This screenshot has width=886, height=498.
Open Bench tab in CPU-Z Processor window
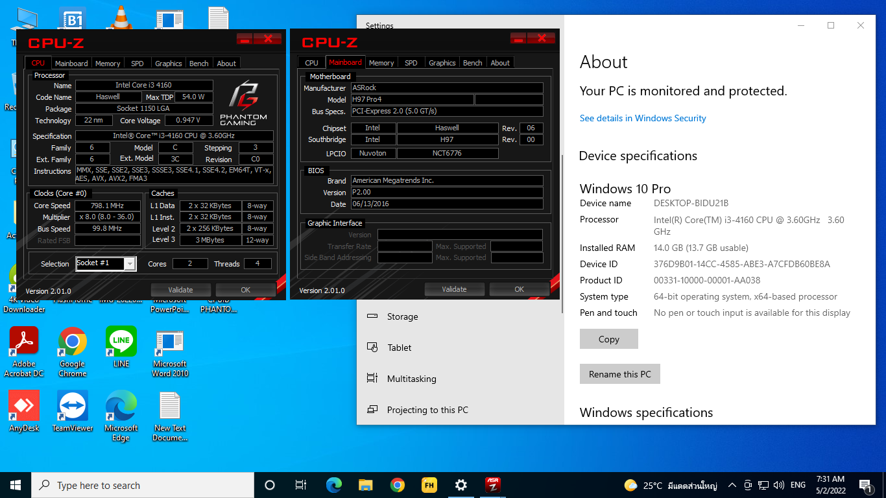pos(199,63)
